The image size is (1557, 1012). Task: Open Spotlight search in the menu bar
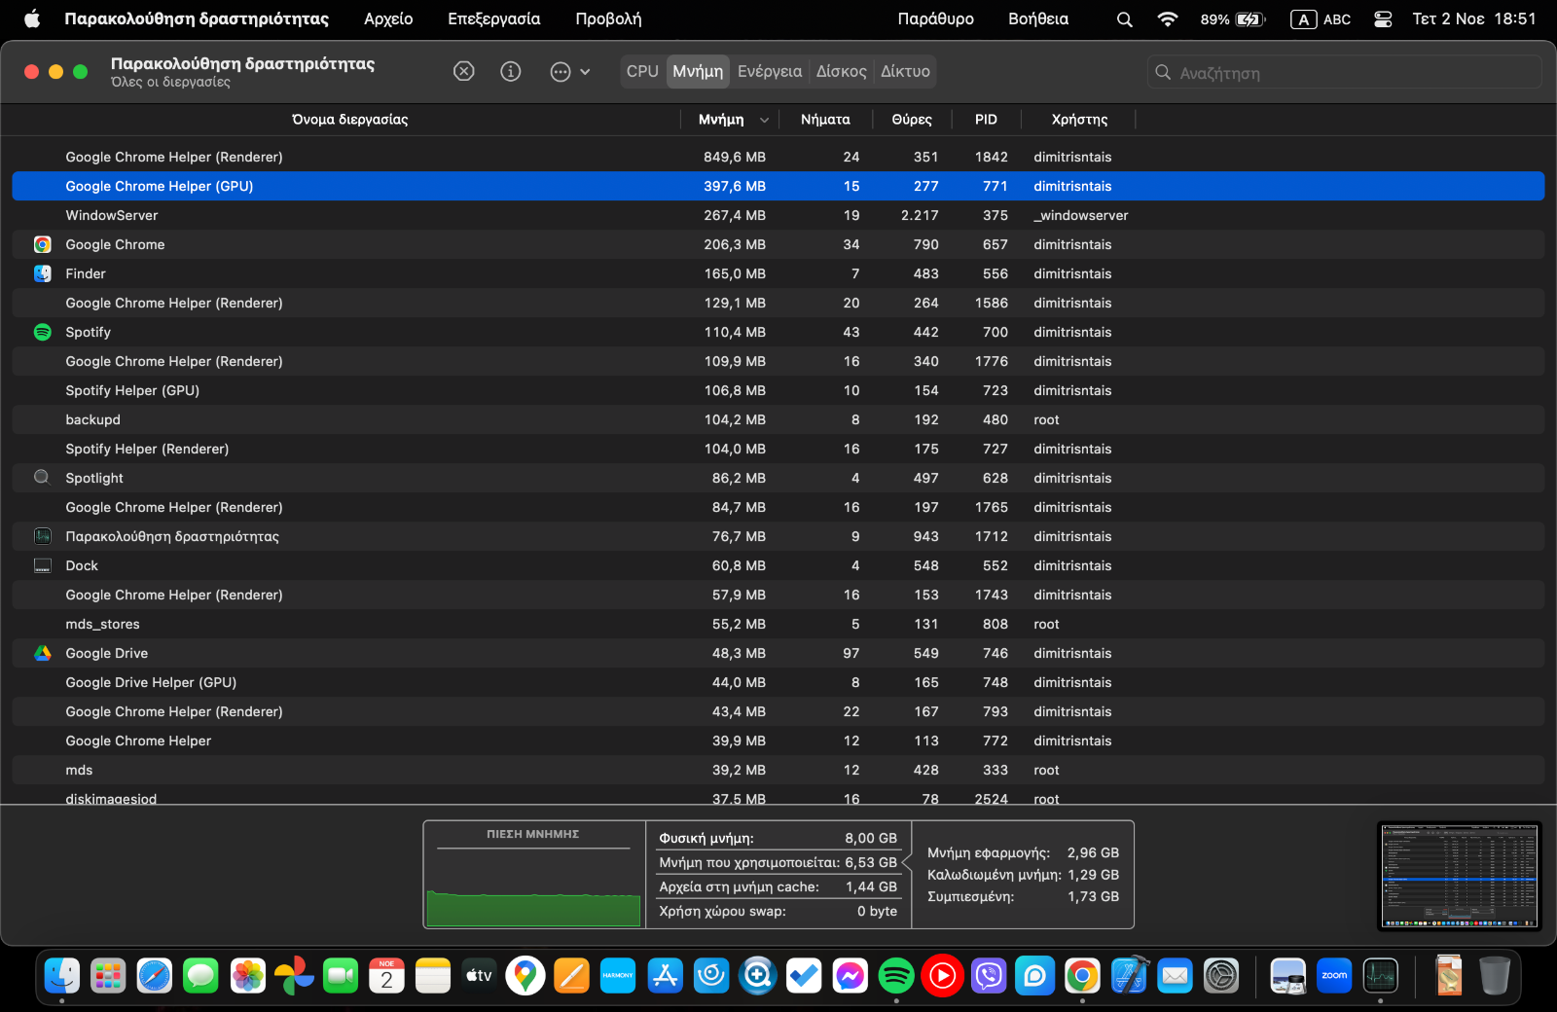pyautogui.click(x=1125, y=18)
